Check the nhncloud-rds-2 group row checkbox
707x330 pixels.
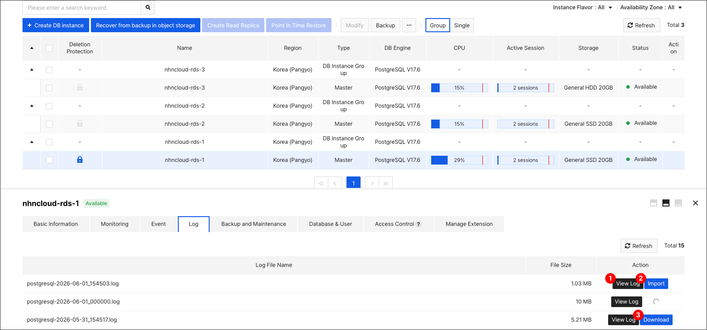coord(49,106)
